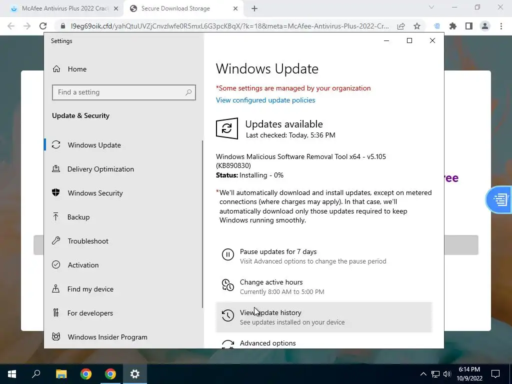Switch to Secure Download Storage tab
Viewport: 512px width, 384px height.
[x=175, y=8]
